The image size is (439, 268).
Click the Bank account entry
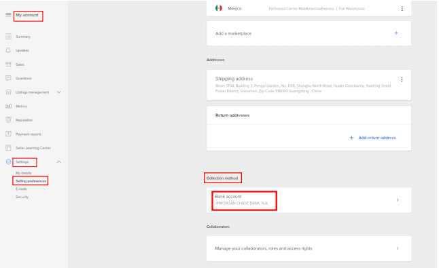(309, 199)
